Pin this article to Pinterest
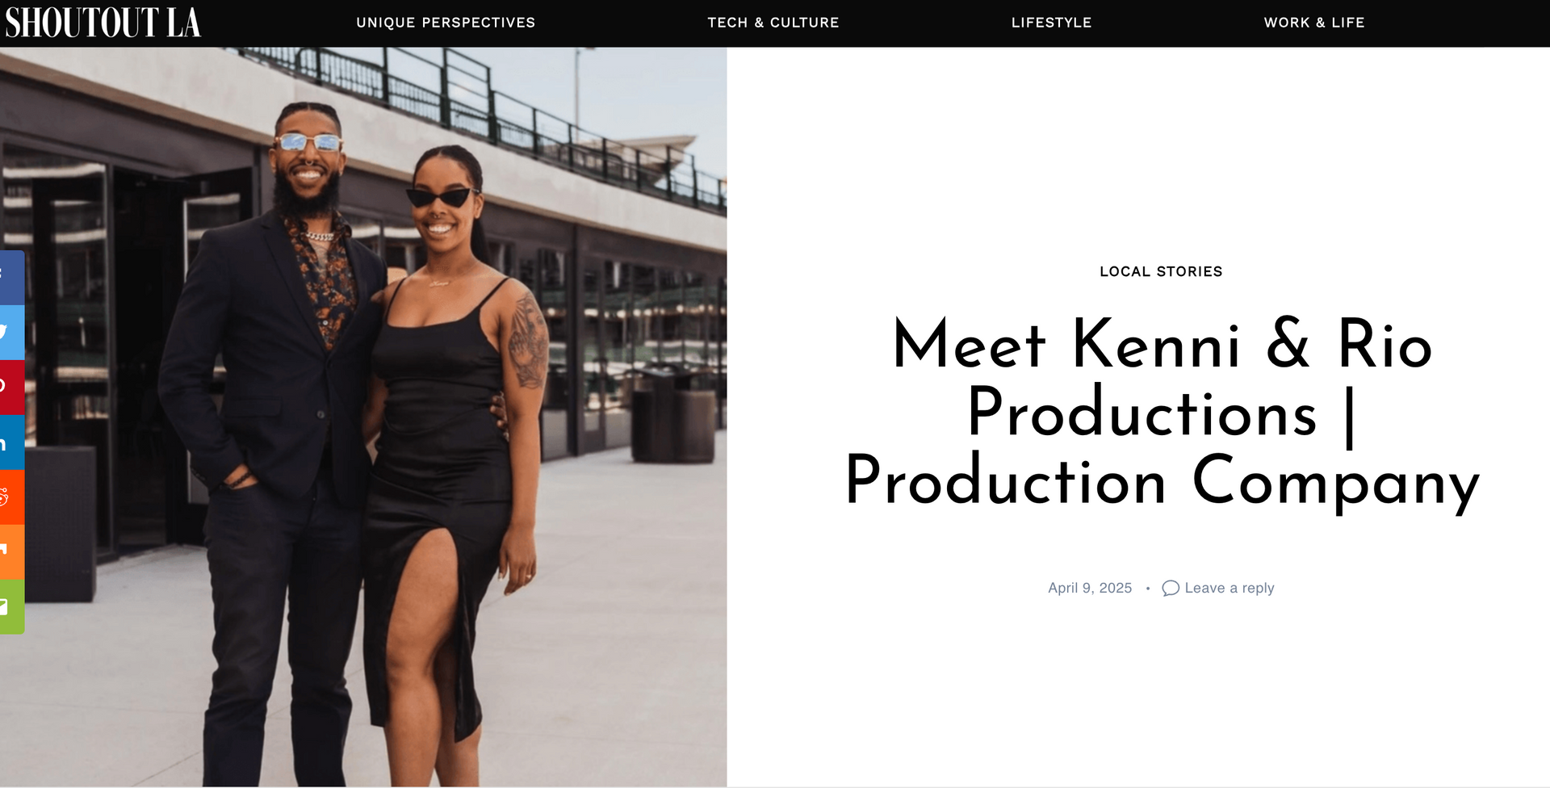 coord(11,388)
